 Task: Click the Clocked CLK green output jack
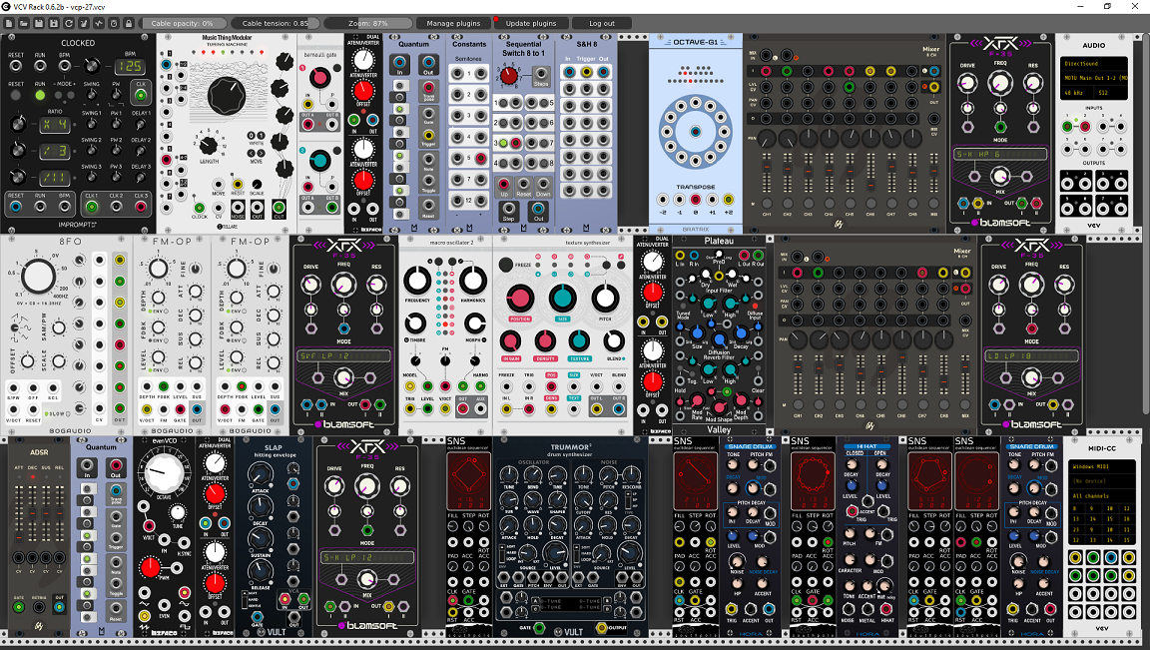click(x=141, y=94)
